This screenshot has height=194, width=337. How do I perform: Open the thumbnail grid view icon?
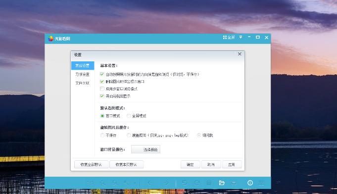click(x=261, y=183)
